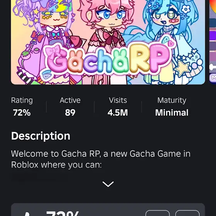This screenshot has width=216, height=216.
Task: Tap the Welcome to Gacha RP description text
Action: coord(101,159)
